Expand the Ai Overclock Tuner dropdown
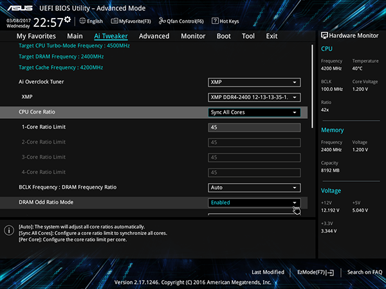Viewport: 386px width, 289px height. pos(254,82)
